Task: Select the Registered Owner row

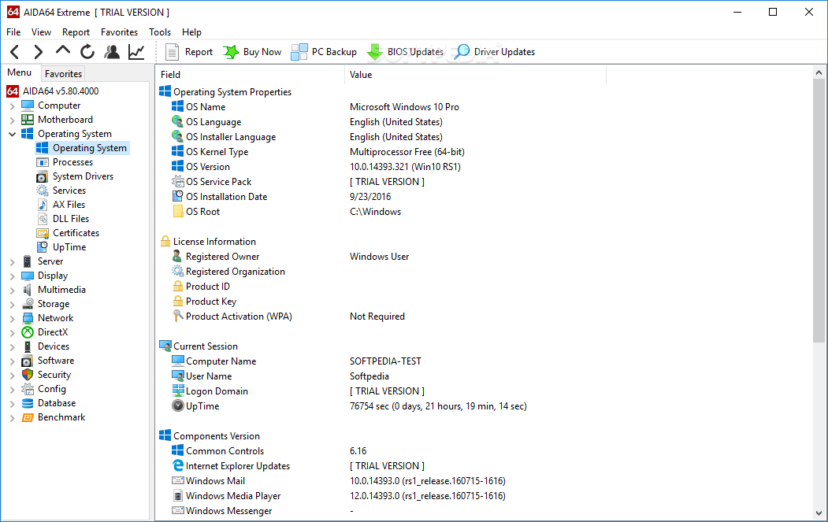Action: point(483,257)
